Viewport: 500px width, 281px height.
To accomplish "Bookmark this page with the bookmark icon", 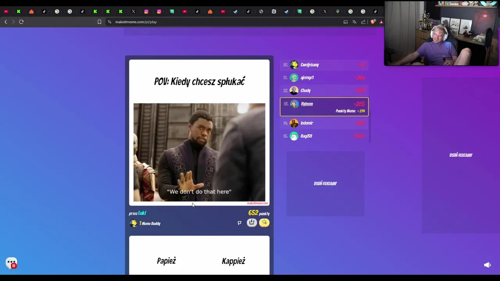I will 99,22.
